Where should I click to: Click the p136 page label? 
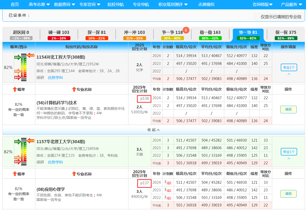[144, 98]
